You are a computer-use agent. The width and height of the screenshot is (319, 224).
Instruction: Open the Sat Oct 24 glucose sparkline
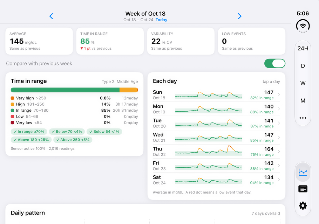[209, 180]
